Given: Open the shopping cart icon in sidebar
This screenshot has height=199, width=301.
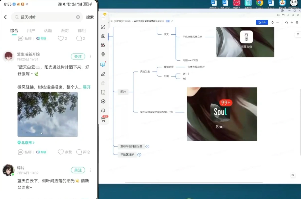Looking at the screenshot, I should (103, 120).
